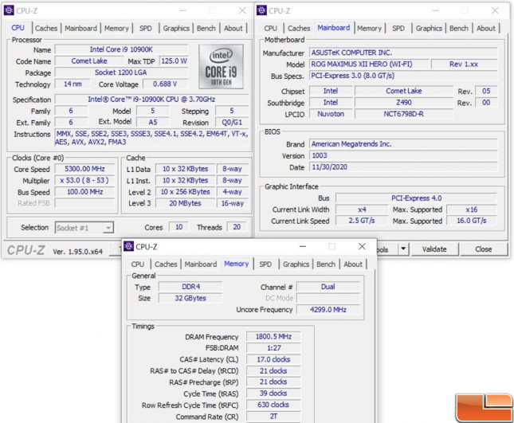Go to the Graphics tab in the Memory window
The image size is (514, 423).
click(x=296, y=264)
